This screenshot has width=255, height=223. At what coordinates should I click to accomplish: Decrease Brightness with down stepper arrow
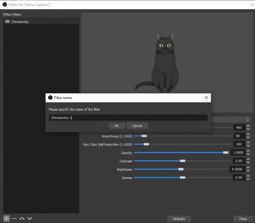pos(248,171)
